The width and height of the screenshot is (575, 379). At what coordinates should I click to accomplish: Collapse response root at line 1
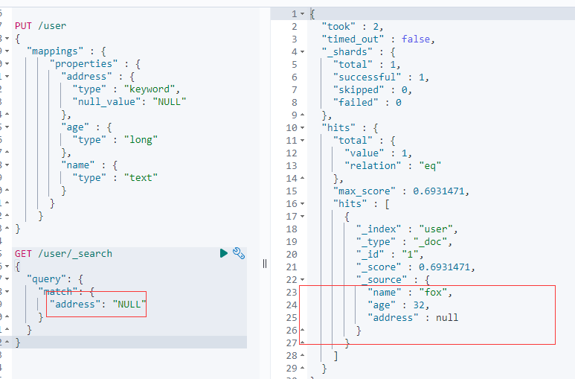point(303,14)
